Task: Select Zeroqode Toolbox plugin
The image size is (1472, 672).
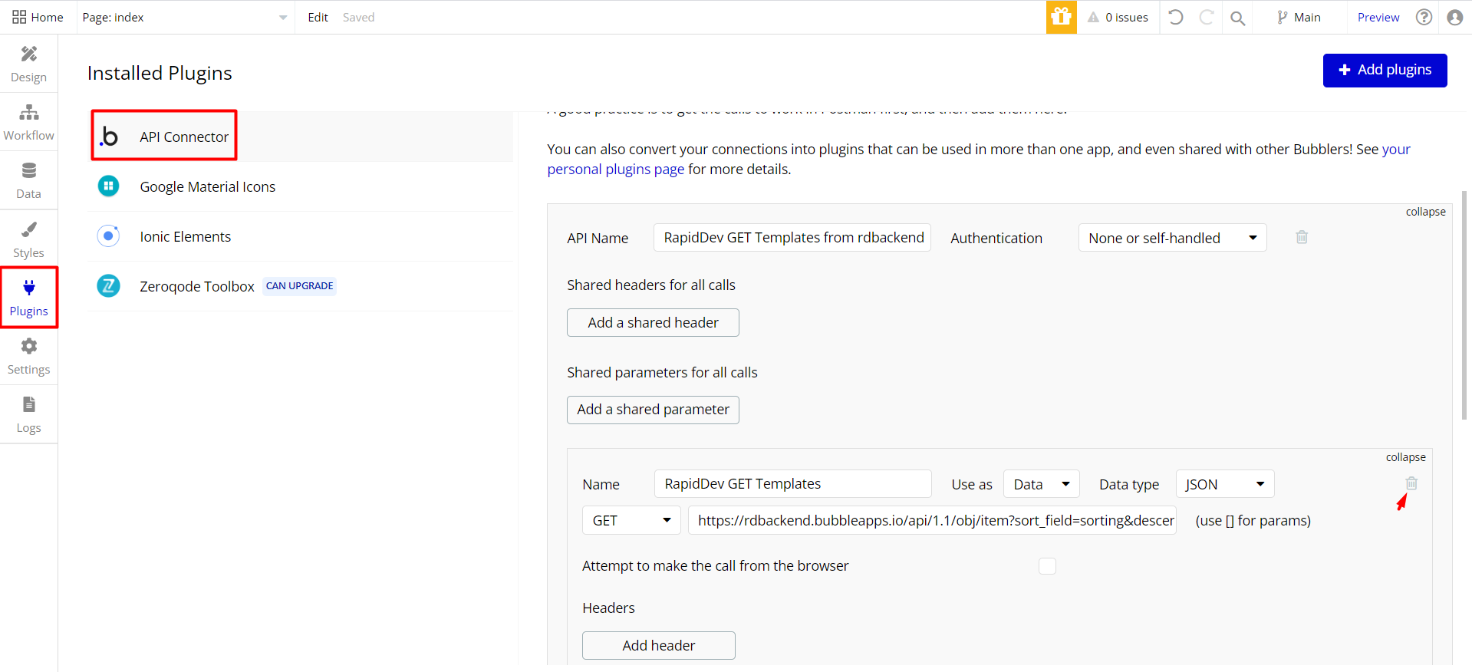Action: click(x=301, y=286)
